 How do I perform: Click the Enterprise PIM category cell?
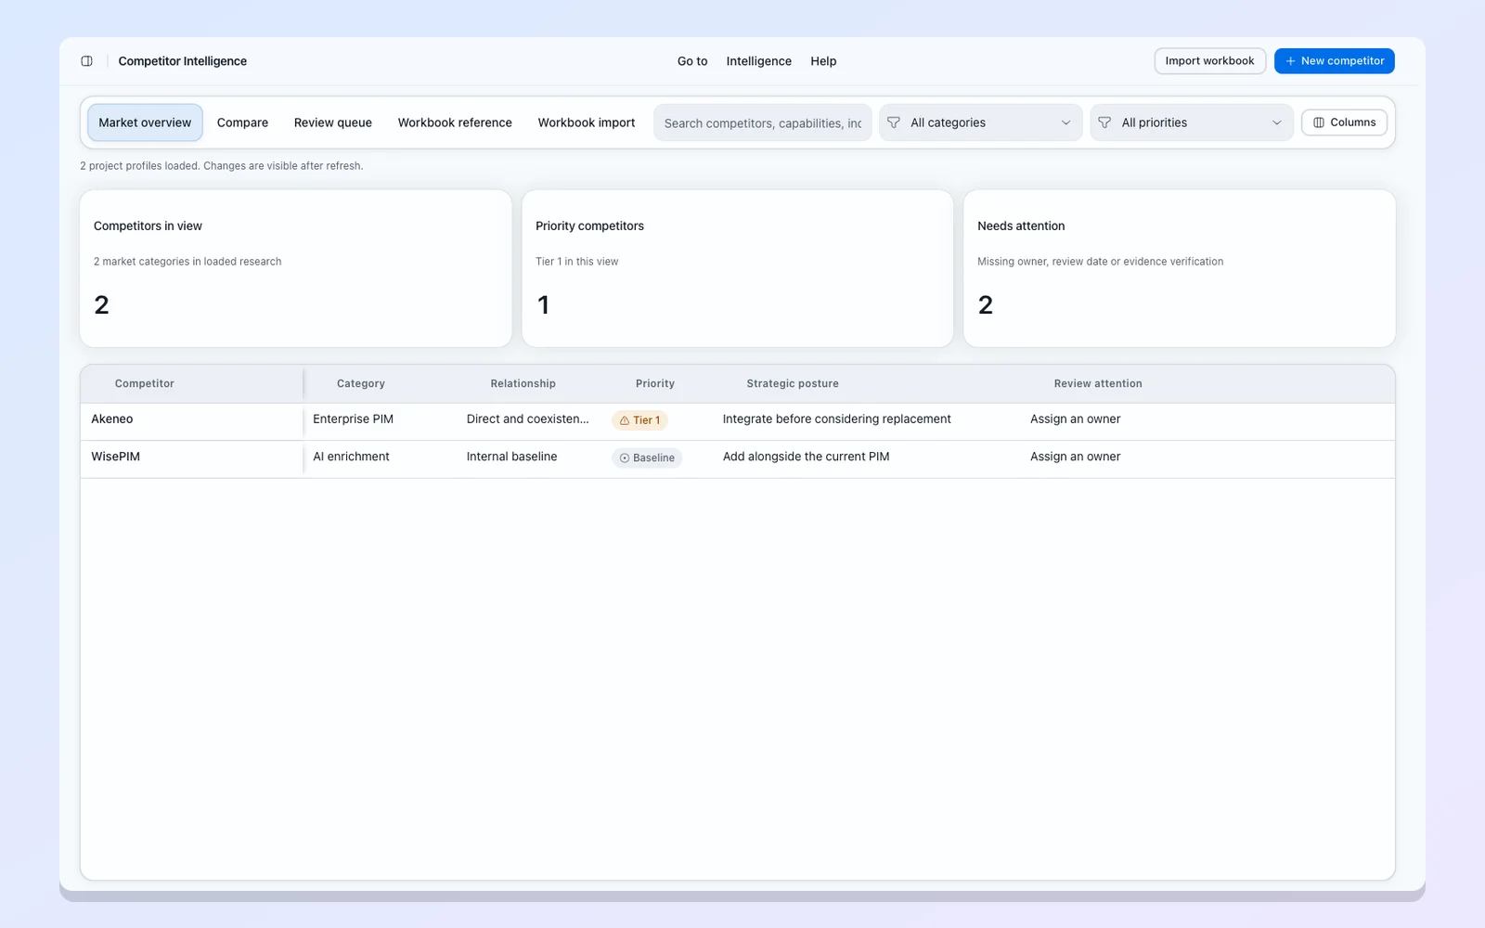(354, 419)
